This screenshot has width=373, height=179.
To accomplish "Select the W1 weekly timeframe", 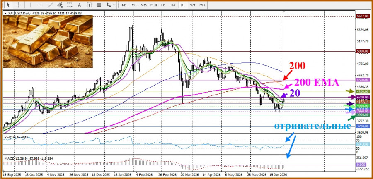I will point(193,5).
